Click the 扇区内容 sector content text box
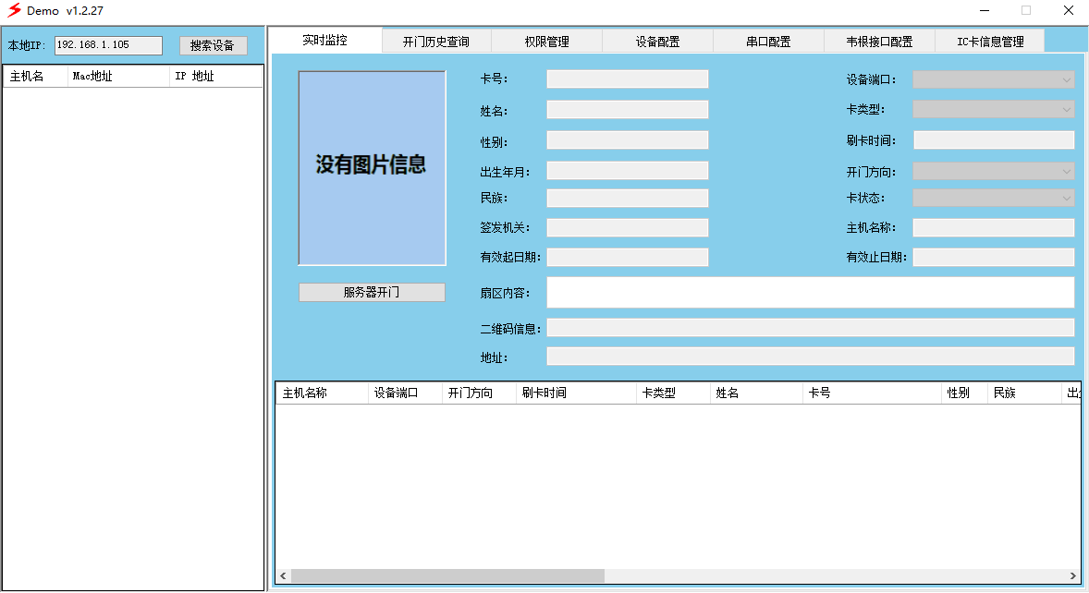This screenshot has height=593, width=1089. (810, 292)
